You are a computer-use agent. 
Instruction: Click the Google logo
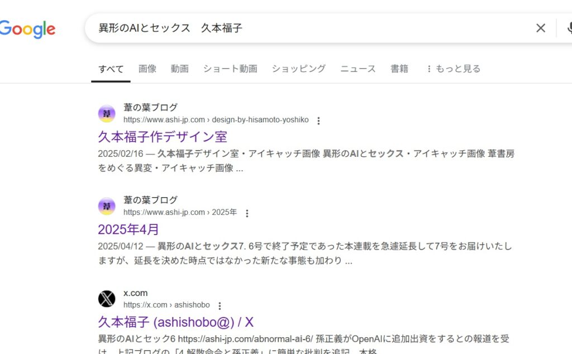pos(27,29)
